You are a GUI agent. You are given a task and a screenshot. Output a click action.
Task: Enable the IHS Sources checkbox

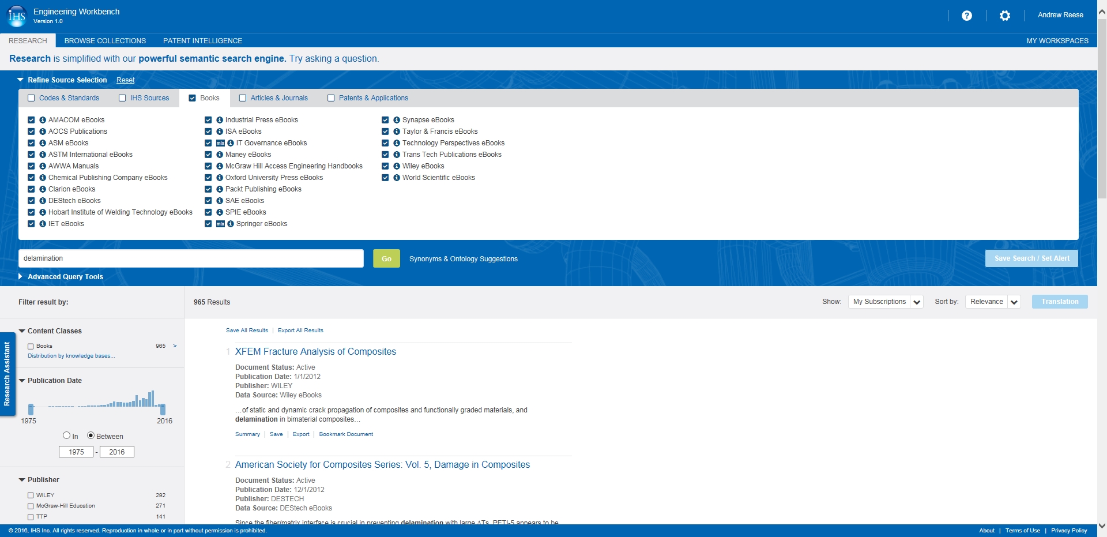tap(122, 98)
